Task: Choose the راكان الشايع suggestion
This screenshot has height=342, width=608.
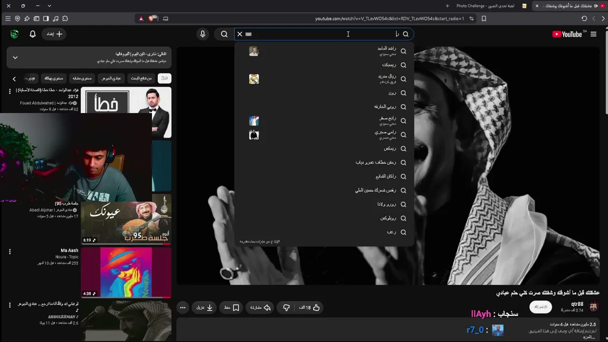Action: pyautogui.click(x=324, y=176)
